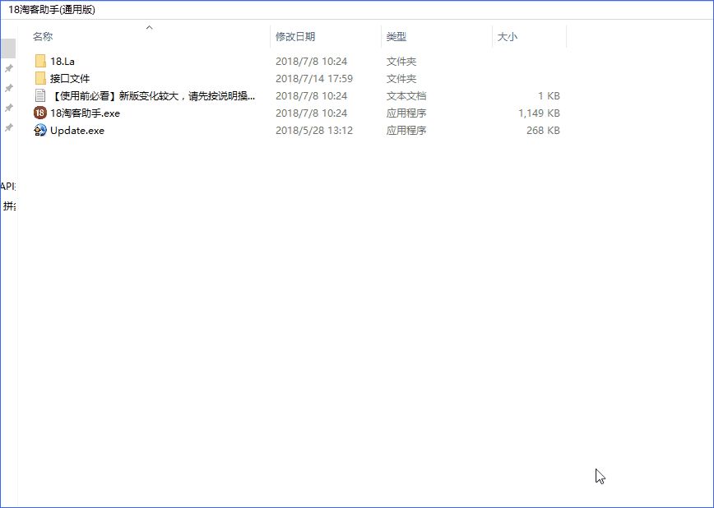Select the 接口文件 folder name
Image resolution: width=714 pixels, height=508 pixels.
tap(70, 79)
